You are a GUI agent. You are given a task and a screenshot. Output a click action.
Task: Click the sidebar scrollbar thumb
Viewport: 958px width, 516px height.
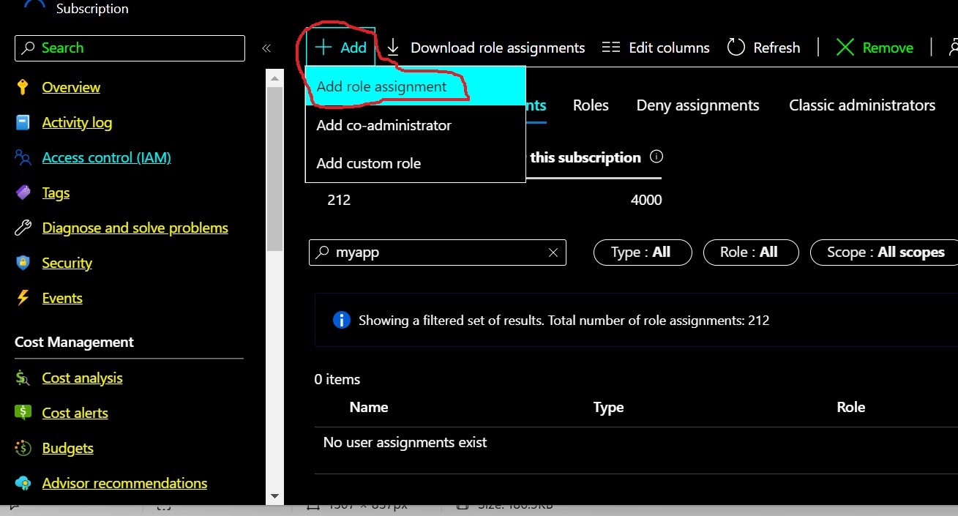[x=274, y=168]
